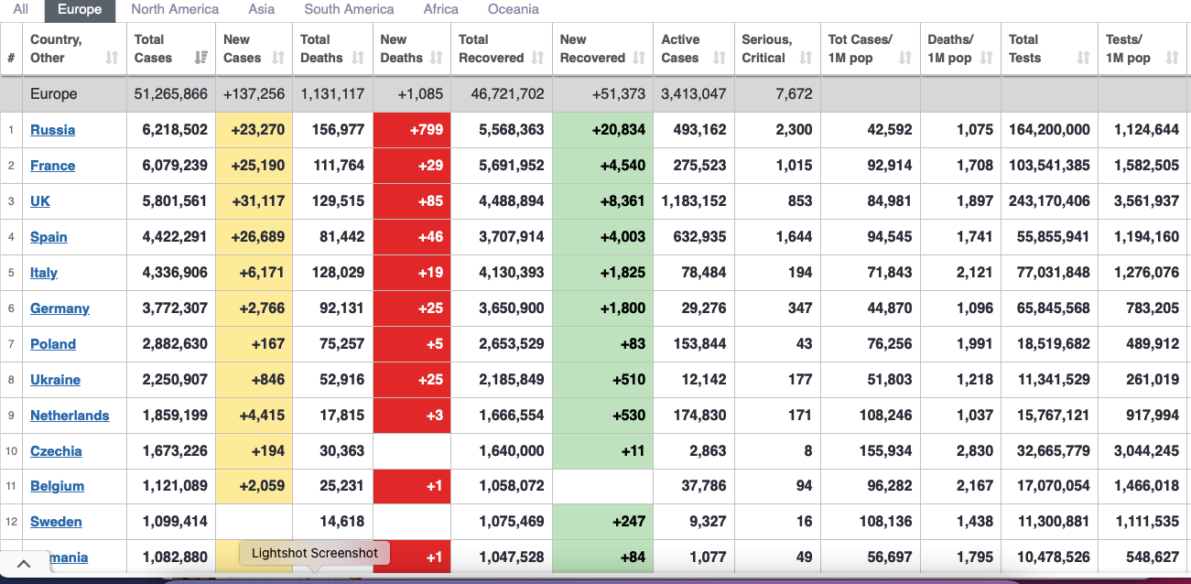Click Netherlands new cases cell +4,415
This screenshot has height=584, width=1191.
coord(254,416)
